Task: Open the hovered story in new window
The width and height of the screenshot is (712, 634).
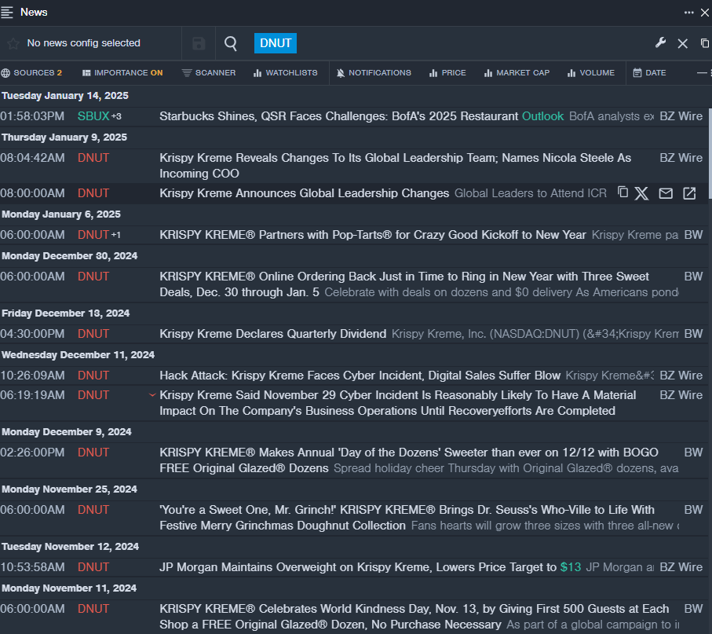Action: [x=689, y=193]
